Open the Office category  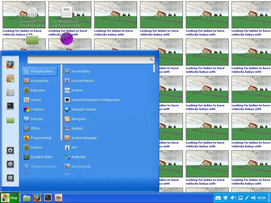coord(40,128)
